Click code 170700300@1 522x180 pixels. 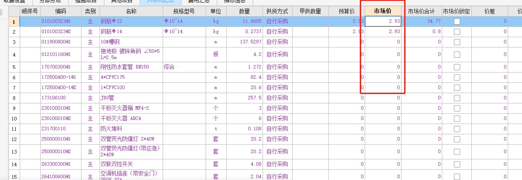coord(61,67)
